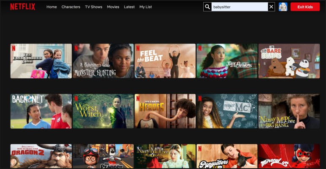Clear the search with the X icon
This screenshot has width=326, height=169.
pos(271,7)
